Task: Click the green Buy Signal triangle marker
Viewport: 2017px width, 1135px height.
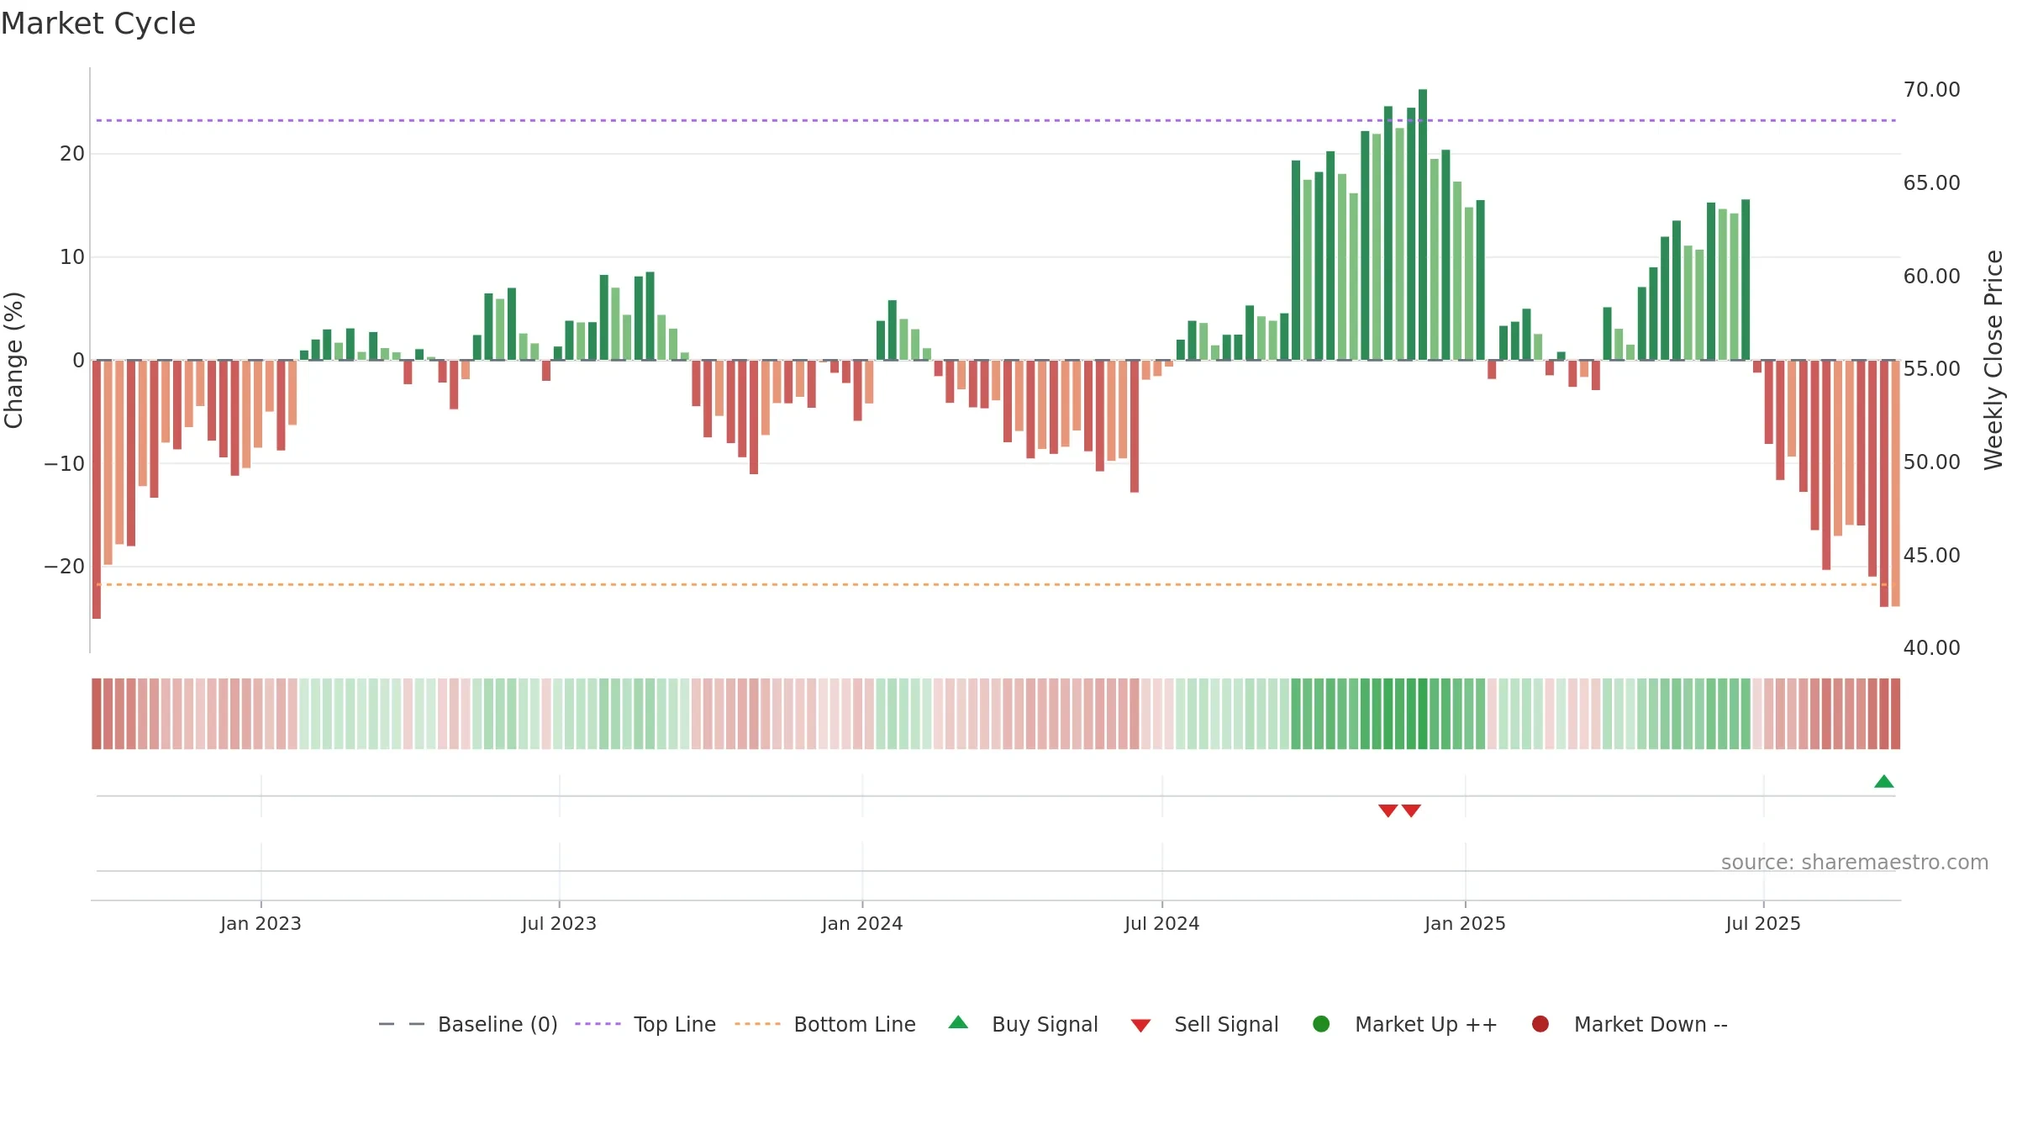Action: [1883, 782]
